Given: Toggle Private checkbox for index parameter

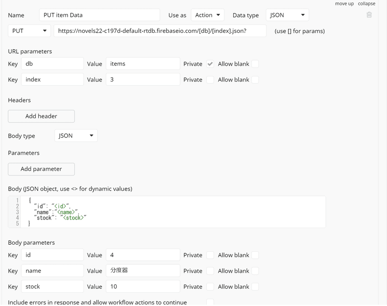Looking at the screenshot, I should [x=210, y=80].
